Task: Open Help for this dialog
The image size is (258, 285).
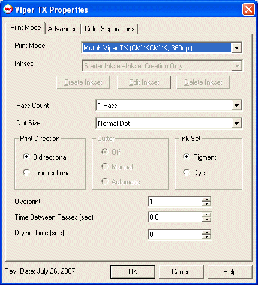Action: pos(230,272)
